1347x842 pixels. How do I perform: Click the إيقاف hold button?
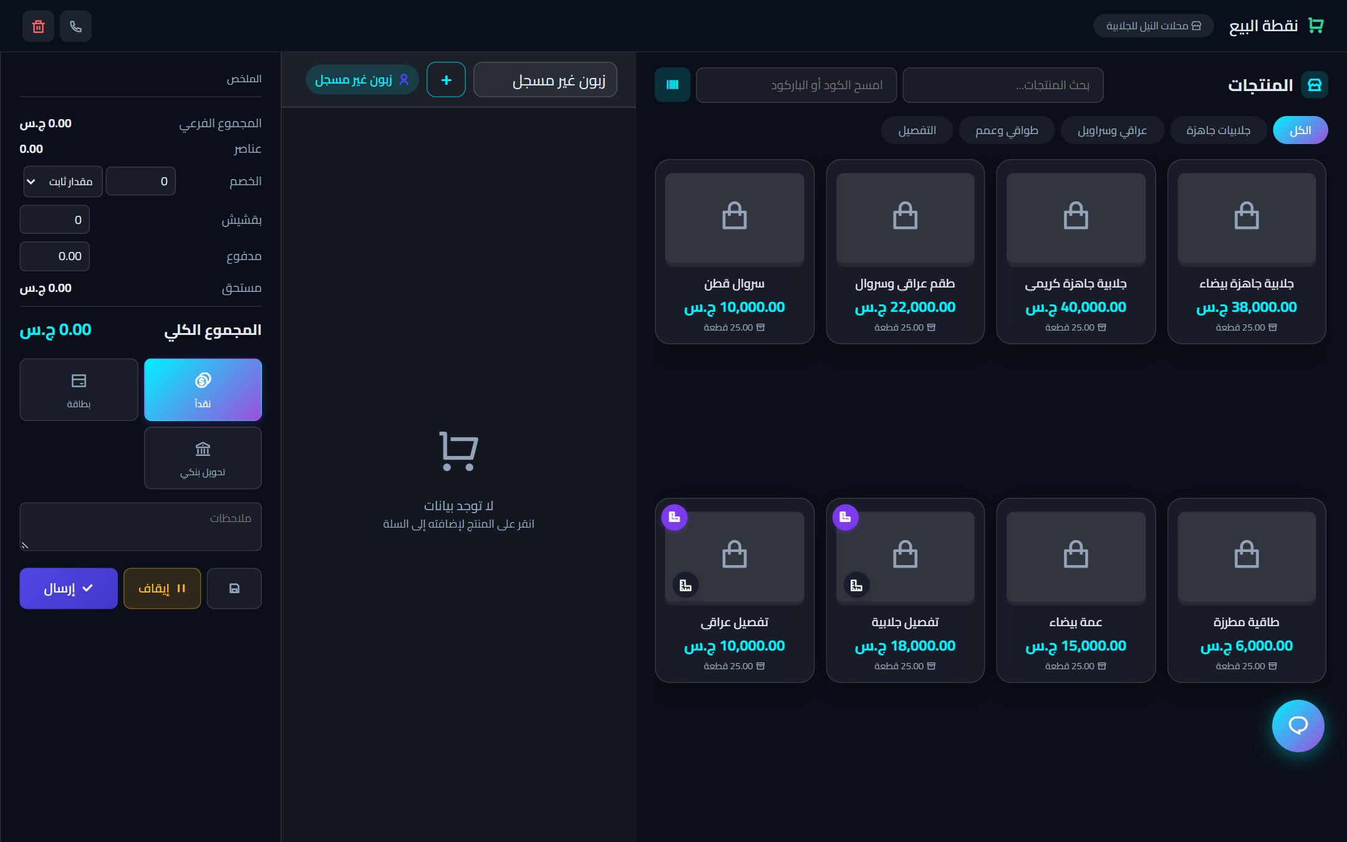[162, 588]
